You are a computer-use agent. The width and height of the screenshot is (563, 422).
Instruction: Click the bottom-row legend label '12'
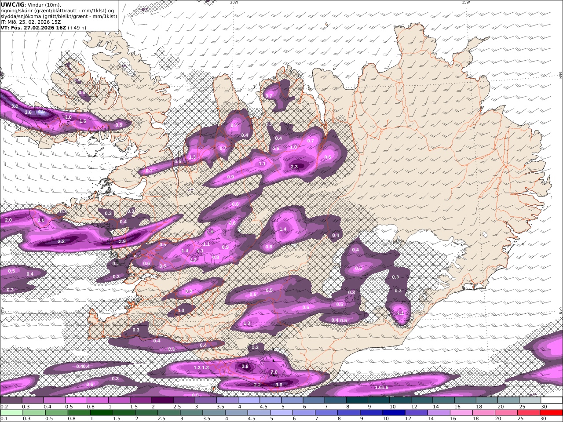coord(408,419)
